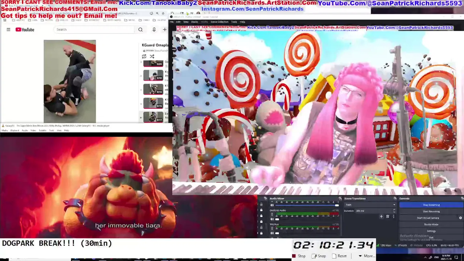Open the YouTube hamburger guide menu
This screenshot has height=261, width=464.
[x=8, y=30]
